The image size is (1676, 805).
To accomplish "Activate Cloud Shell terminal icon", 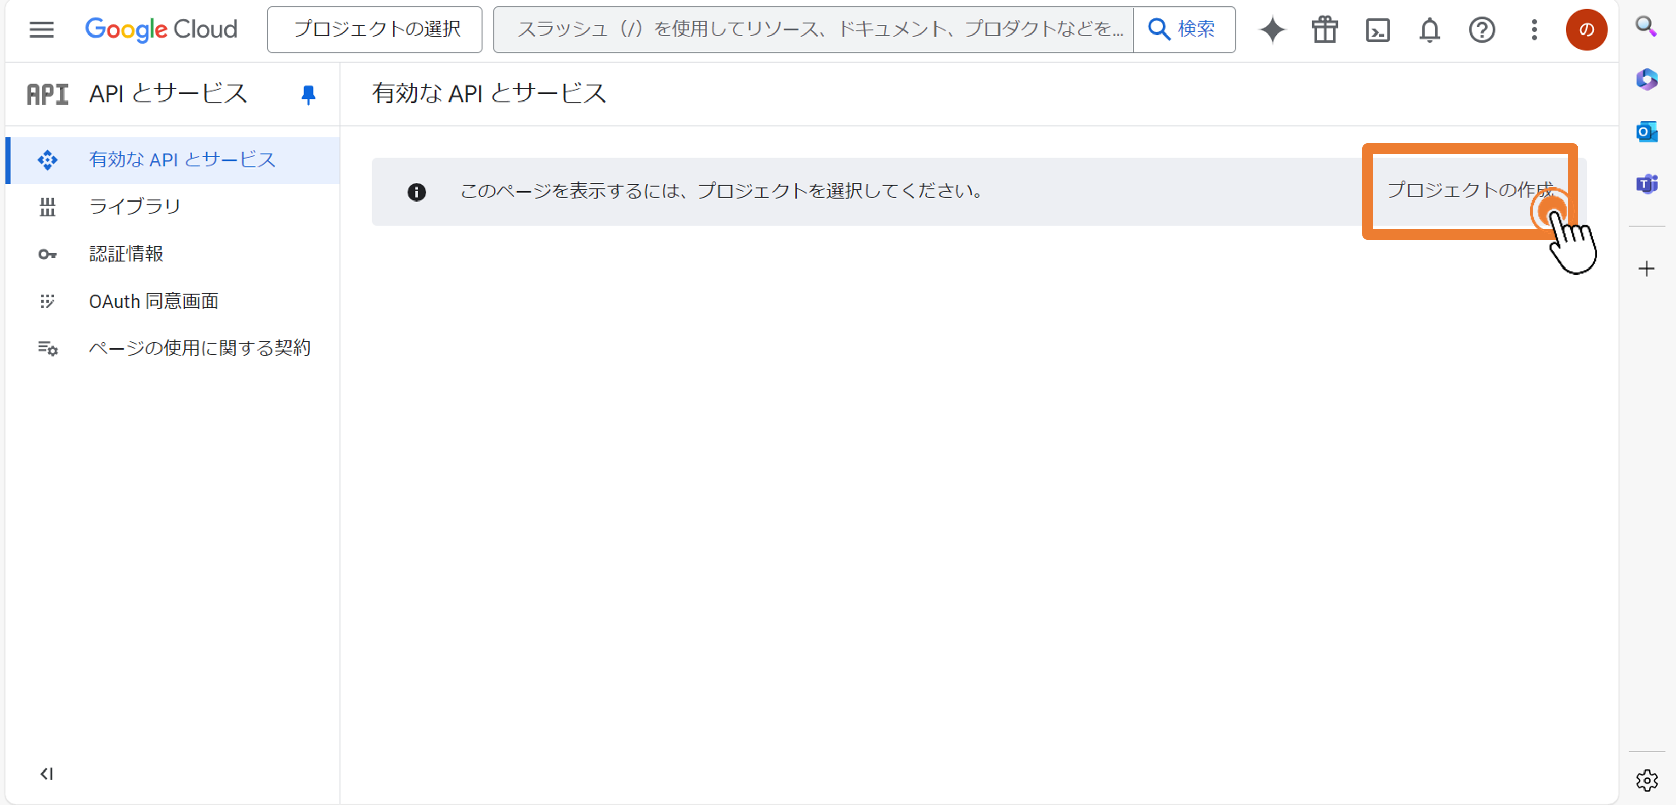I will coord(1377,30).
